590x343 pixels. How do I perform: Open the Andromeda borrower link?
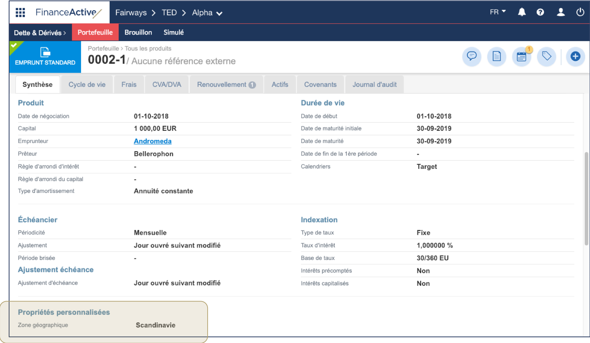coord(152,141)
